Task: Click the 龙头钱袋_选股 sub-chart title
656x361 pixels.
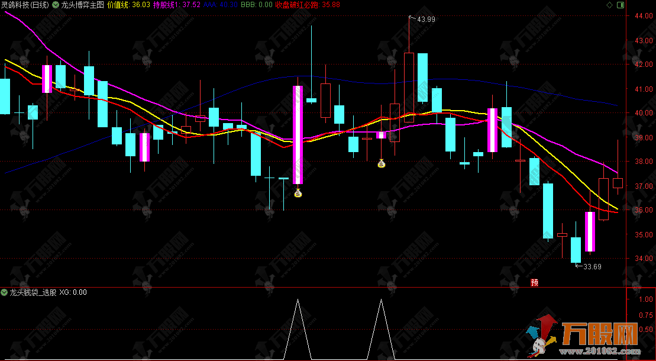Action: coord(33,292)
